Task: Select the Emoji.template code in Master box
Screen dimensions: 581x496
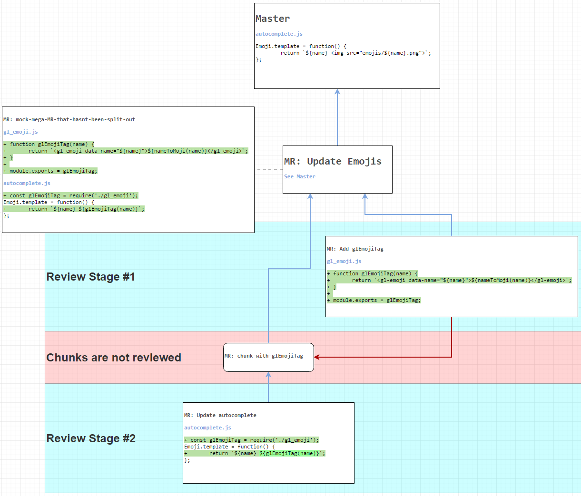Action: click(x=343, y=53)
